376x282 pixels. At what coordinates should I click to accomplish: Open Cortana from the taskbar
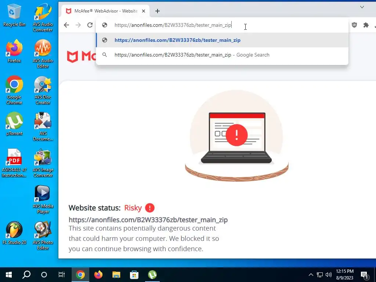[44, 275]
